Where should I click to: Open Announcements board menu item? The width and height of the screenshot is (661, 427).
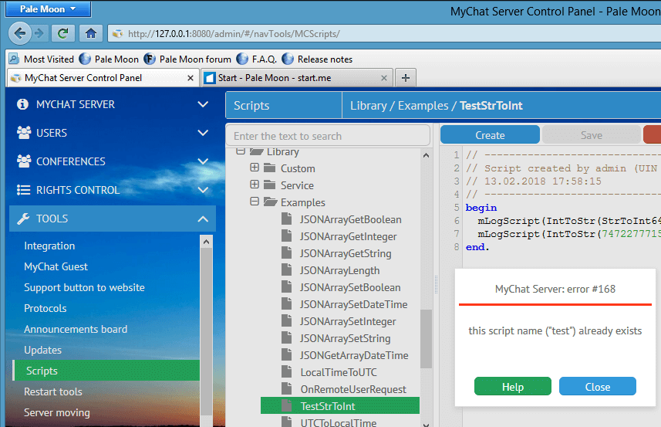point(76,329)
